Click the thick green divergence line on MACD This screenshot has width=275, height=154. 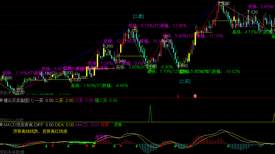[82, 142]
